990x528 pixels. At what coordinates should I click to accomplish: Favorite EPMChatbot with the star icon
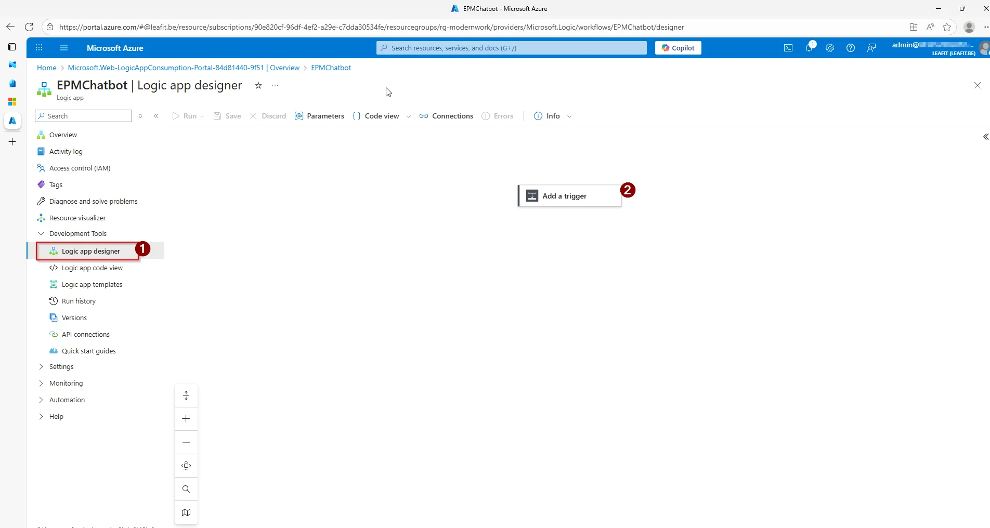[258, 85]
